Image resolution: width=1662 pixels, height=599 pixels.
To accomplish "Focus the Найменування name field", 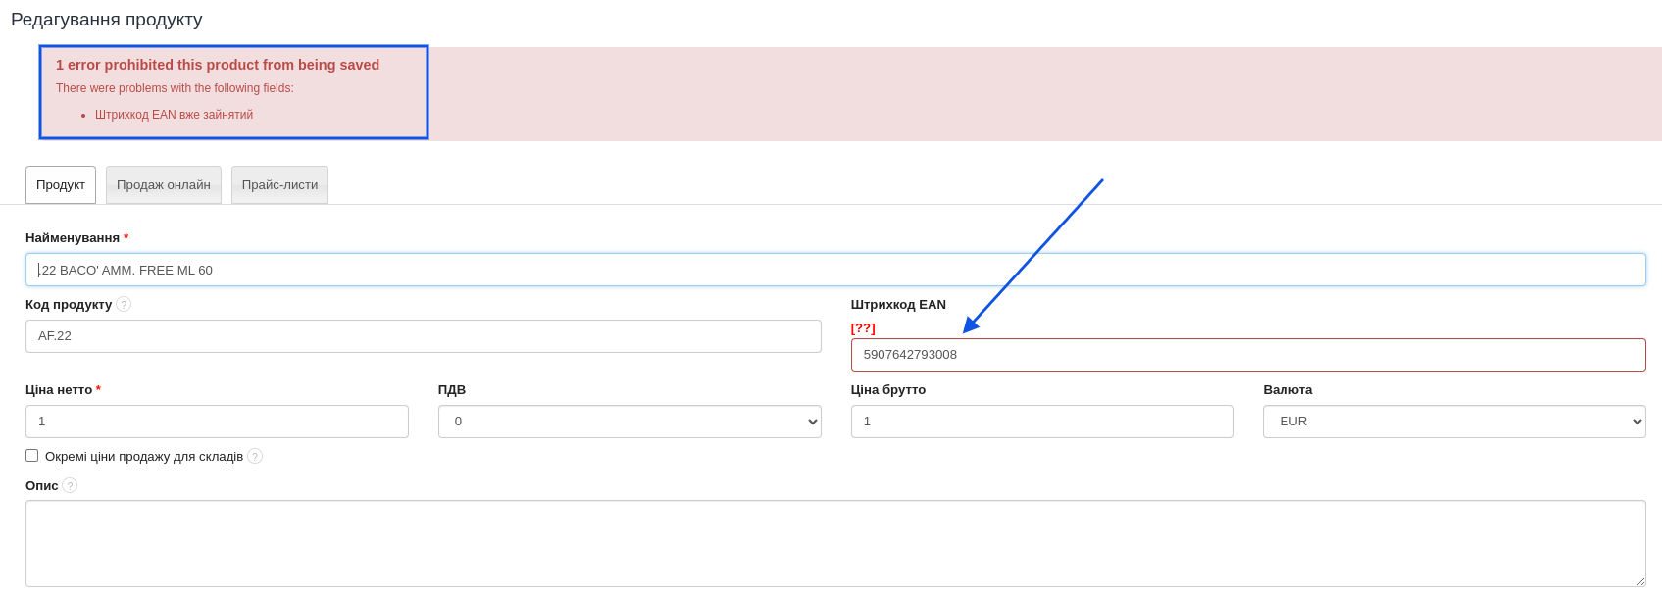I will (834, 270).
